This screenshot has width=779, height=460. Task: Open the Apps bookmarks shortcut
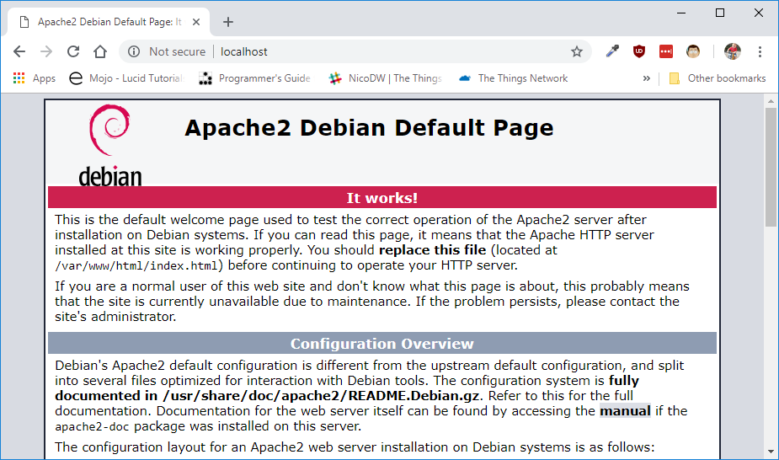pos(35,78)
